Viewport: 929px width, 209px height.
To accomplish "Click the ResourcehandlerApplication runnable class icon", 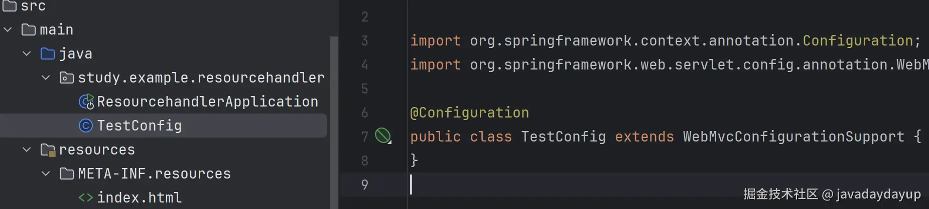I will point(86,102).
